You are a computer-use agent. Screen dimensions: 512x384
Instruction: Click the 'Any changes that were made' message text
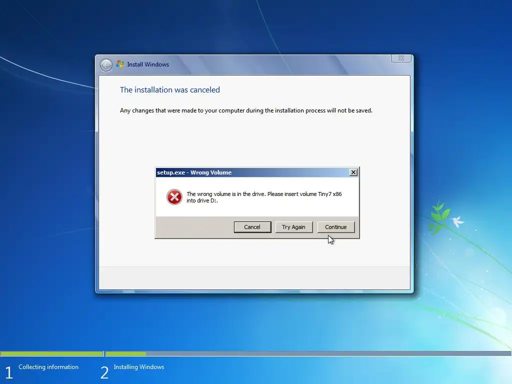(246, 110)
